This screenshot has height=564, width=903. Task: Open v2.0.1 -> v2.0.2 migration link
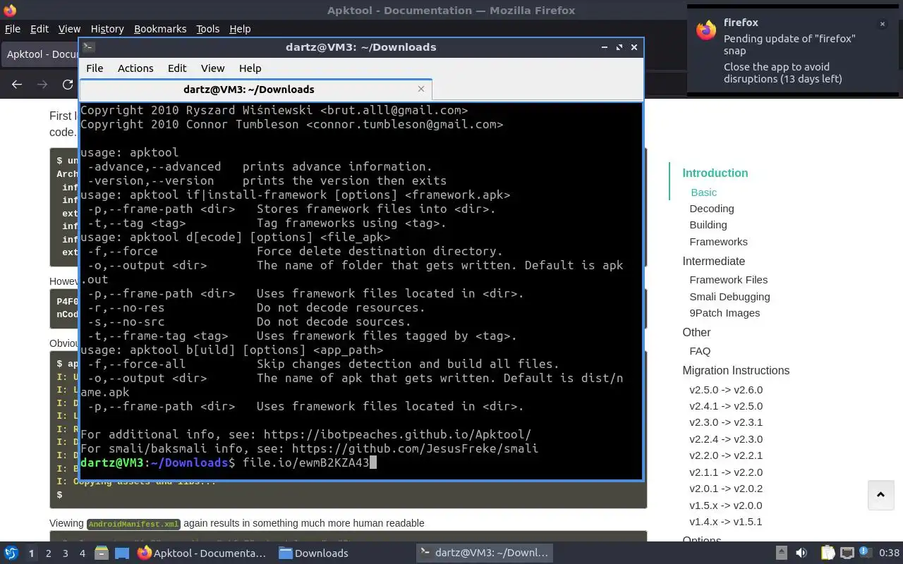726,489
